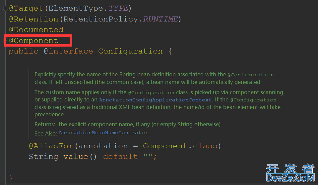Click the RetentionPolicy identifier

click(100, 19)
